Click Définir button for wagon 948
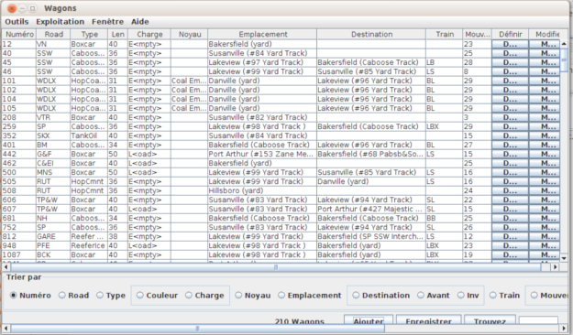This screenshot has height=335, width=573. (x=510, y=245)
